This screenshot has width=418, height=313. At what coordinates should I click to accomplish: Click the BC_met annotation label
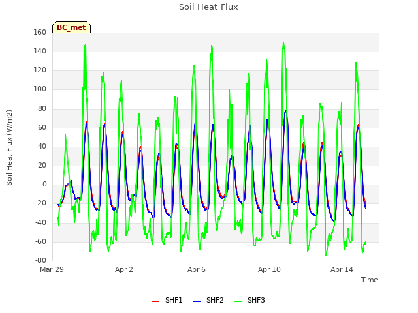point(71,27)
